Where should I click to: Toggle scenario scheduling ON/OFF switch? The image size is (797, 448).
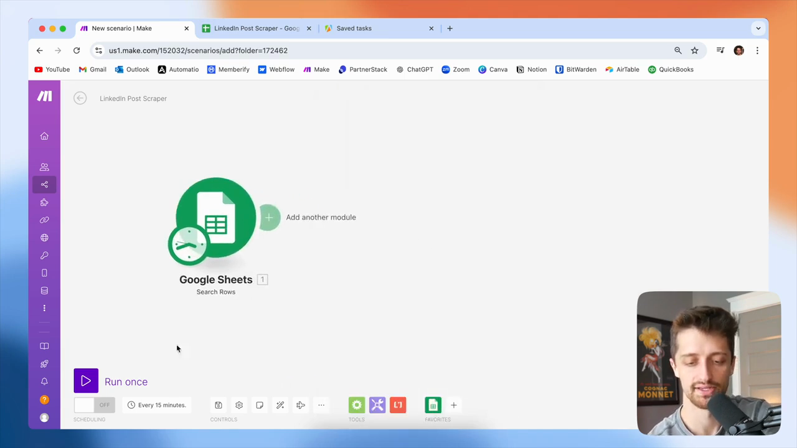pyautogui.click(x=94, y=405)
